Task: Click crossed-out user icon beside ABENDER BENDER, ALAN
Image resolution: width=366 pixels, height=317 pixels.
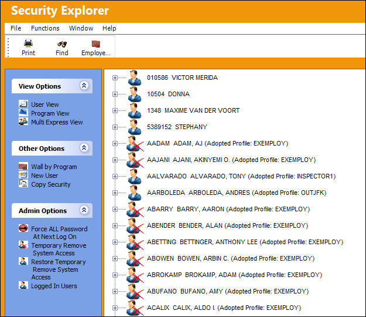Action: tap(135, 225)
